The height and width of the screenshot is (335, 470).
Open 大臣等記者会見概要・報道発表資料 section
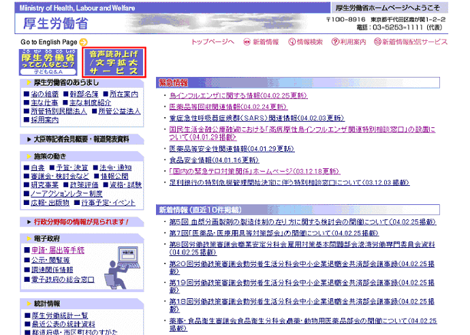[x=80, y=139]
